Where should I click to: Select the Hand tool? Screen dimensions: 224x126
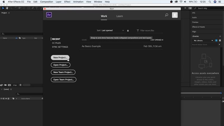[x=7, y=8]
